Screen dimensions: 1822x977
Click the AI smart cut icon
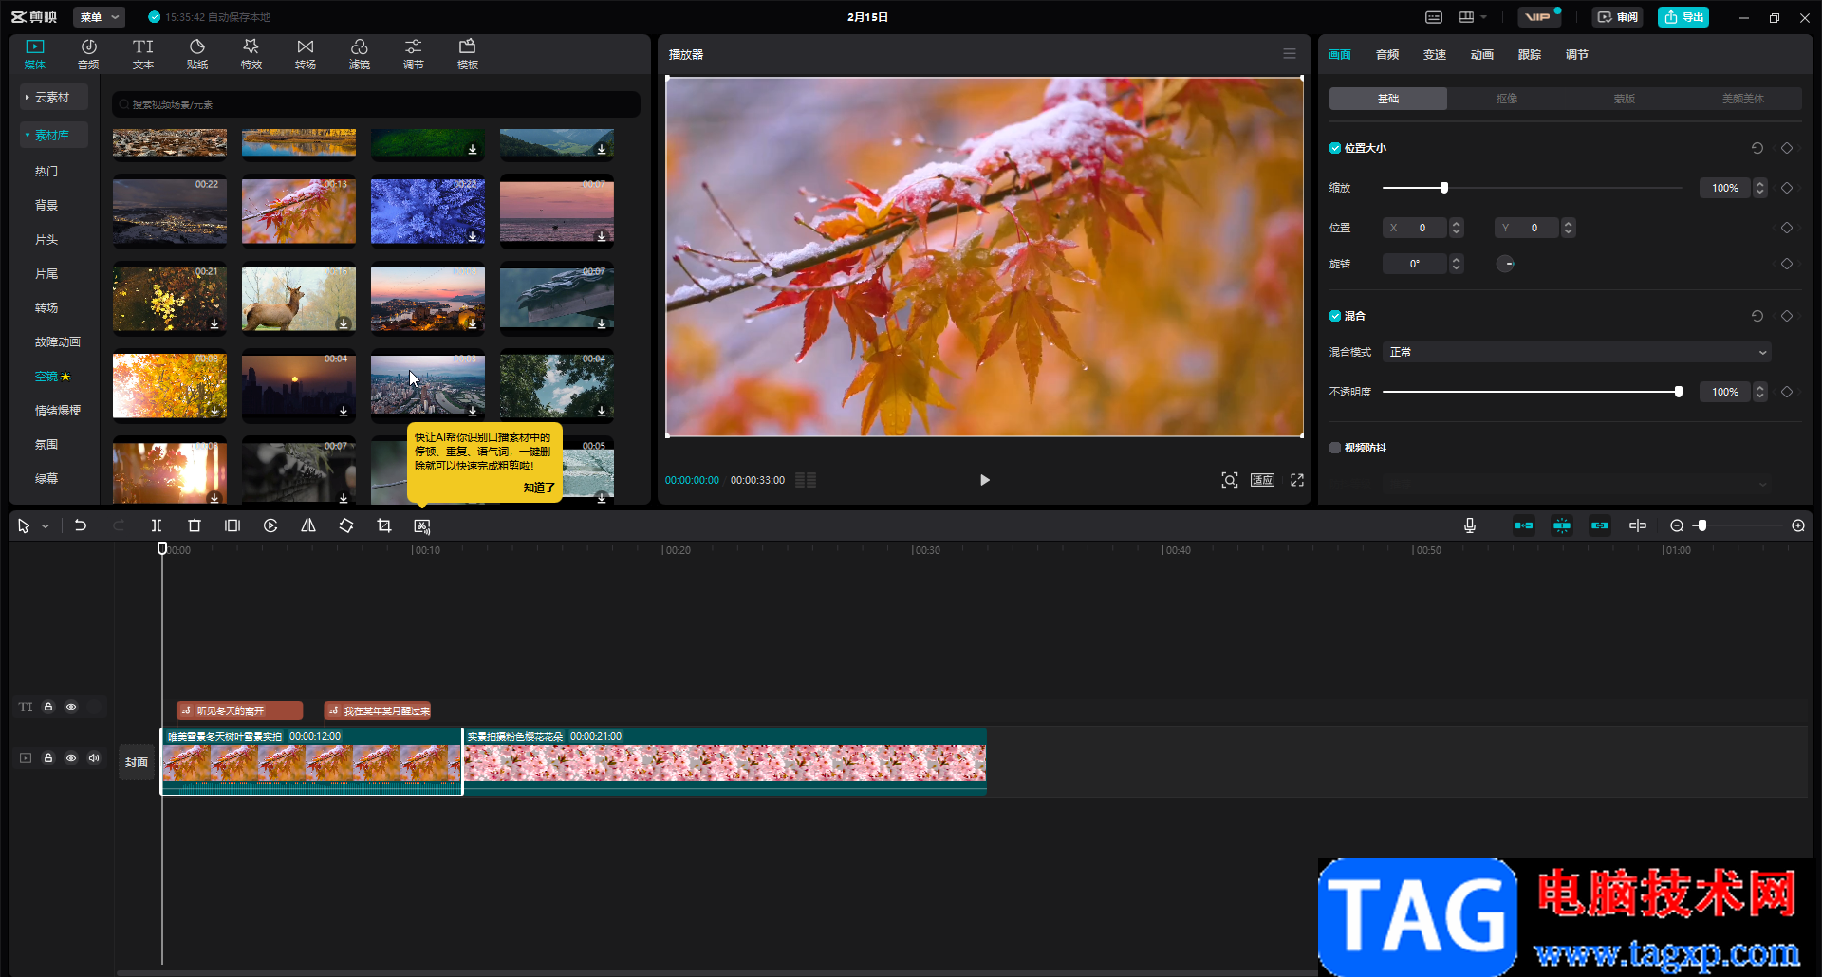coord(422,525)
